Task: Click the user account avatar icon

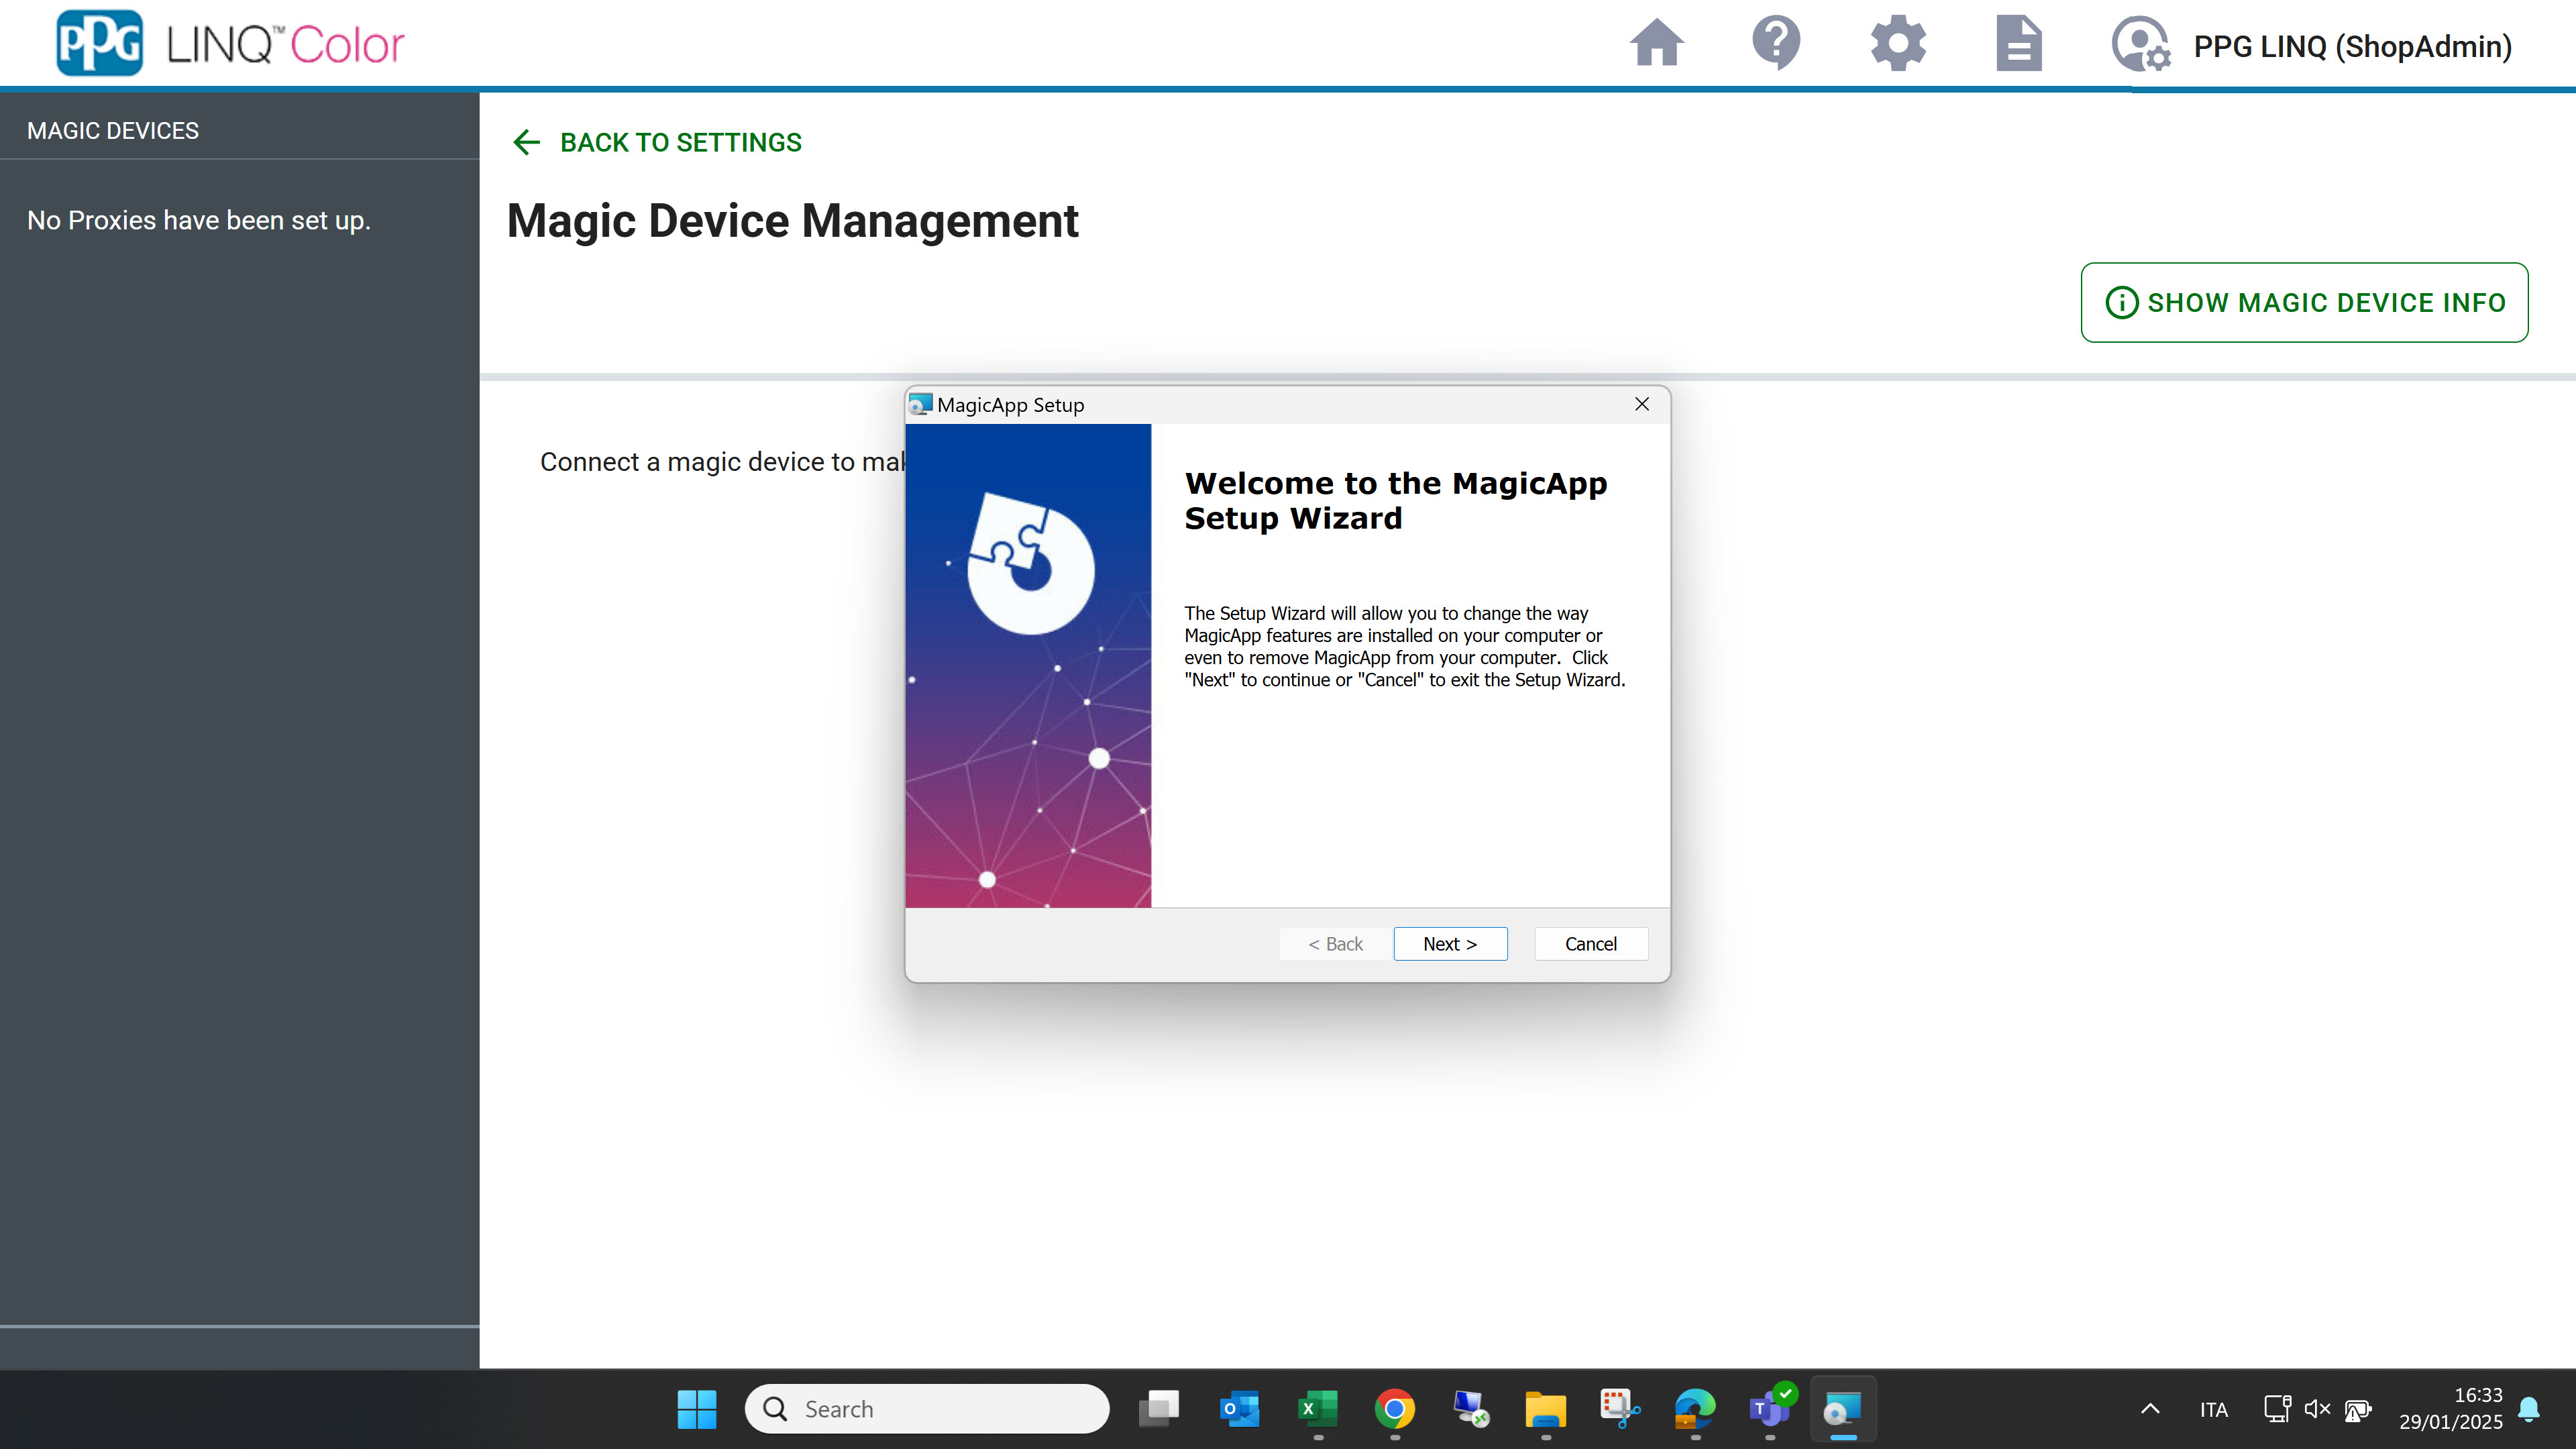Action: (2139, 45)
